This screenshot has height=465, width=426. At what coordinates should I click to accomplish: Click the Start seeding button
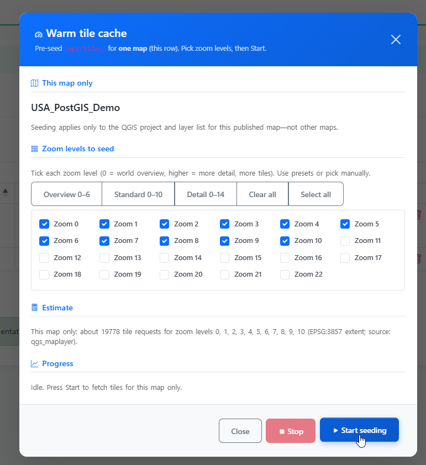[359, 430]
